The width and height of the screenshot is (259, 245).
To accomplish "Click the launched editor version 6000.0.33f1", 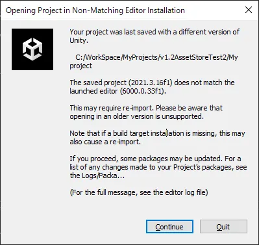I will point(142,91).
